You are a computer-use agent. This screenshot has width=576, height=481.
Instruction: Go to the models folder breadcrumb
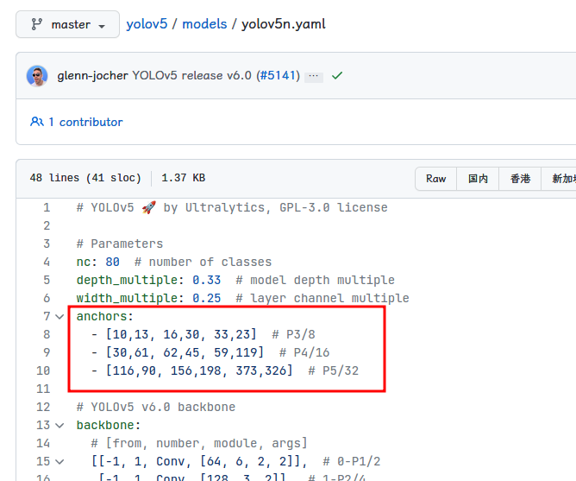204,24
